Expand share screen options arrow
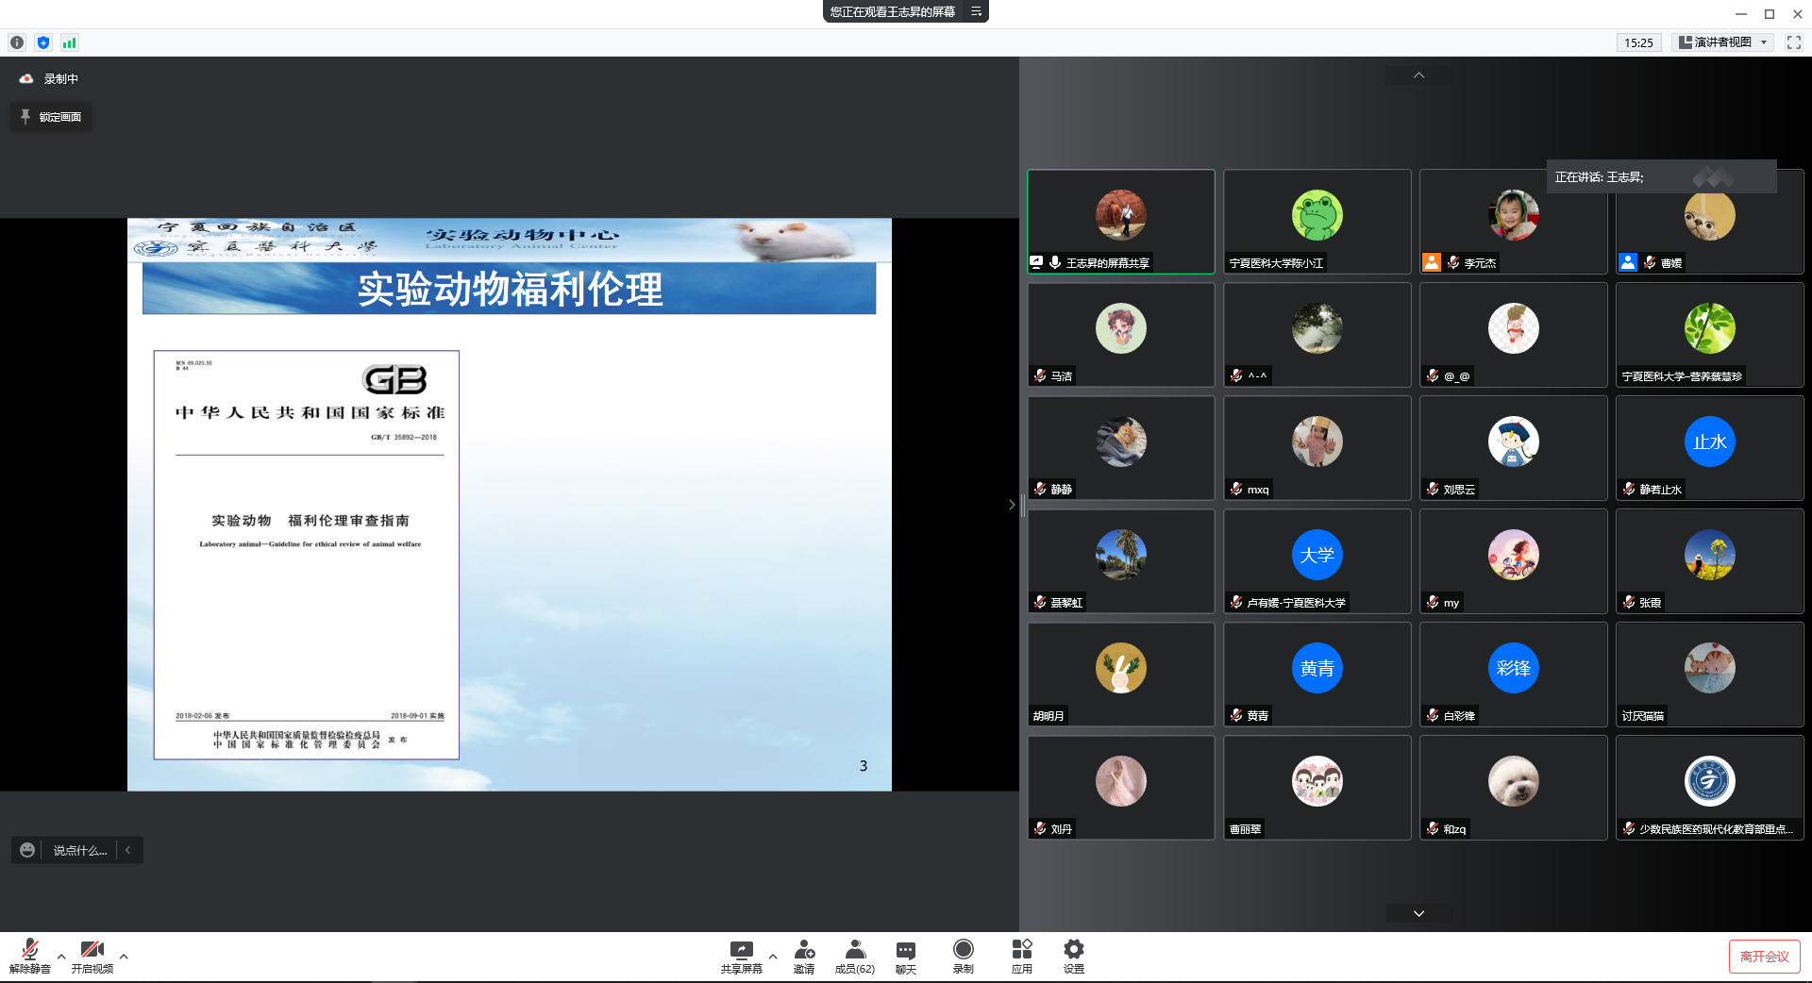Image resolution: width=1812 pixels, height=983 pixels. coord(773,957)
